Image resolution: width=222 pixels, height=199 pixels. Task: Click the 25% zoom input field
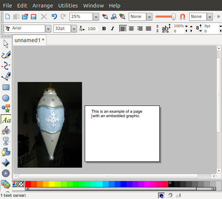[x=81, y=17]
